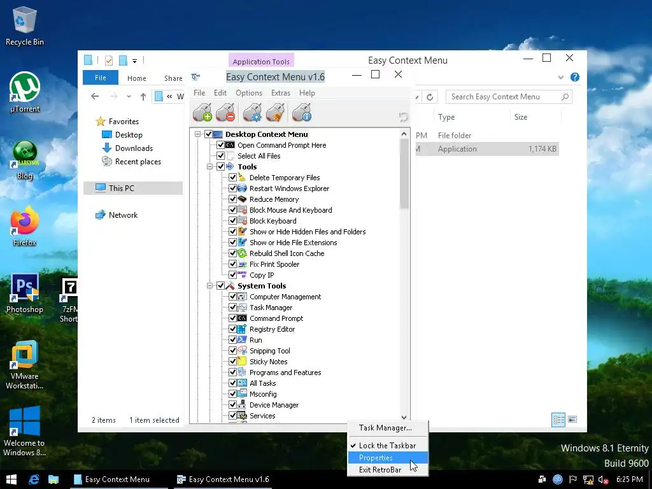Image resolution: width=652 pixels, height=489 pixels.
Task: Choose Task Manager... from the taskbar menu
Action: pyautogui.click(x=388, y=428)
